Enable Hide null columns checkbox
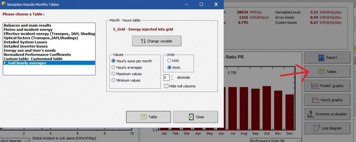Screen dimensions: 356x142 166,86
